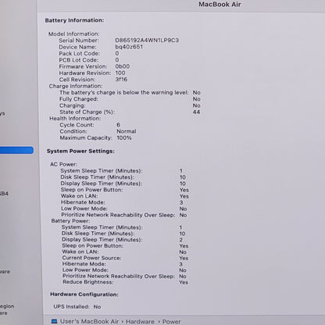Click the highlighted blue sidebar item
The image size is (325, 325).
pos(16,150)
